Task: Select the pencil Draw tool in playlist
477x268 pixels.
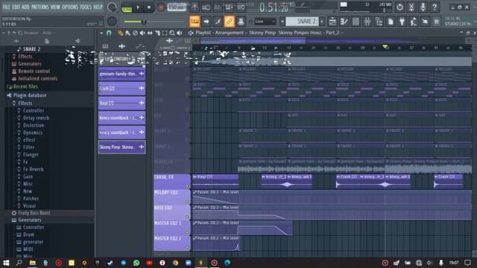Action: click(121, 33)
